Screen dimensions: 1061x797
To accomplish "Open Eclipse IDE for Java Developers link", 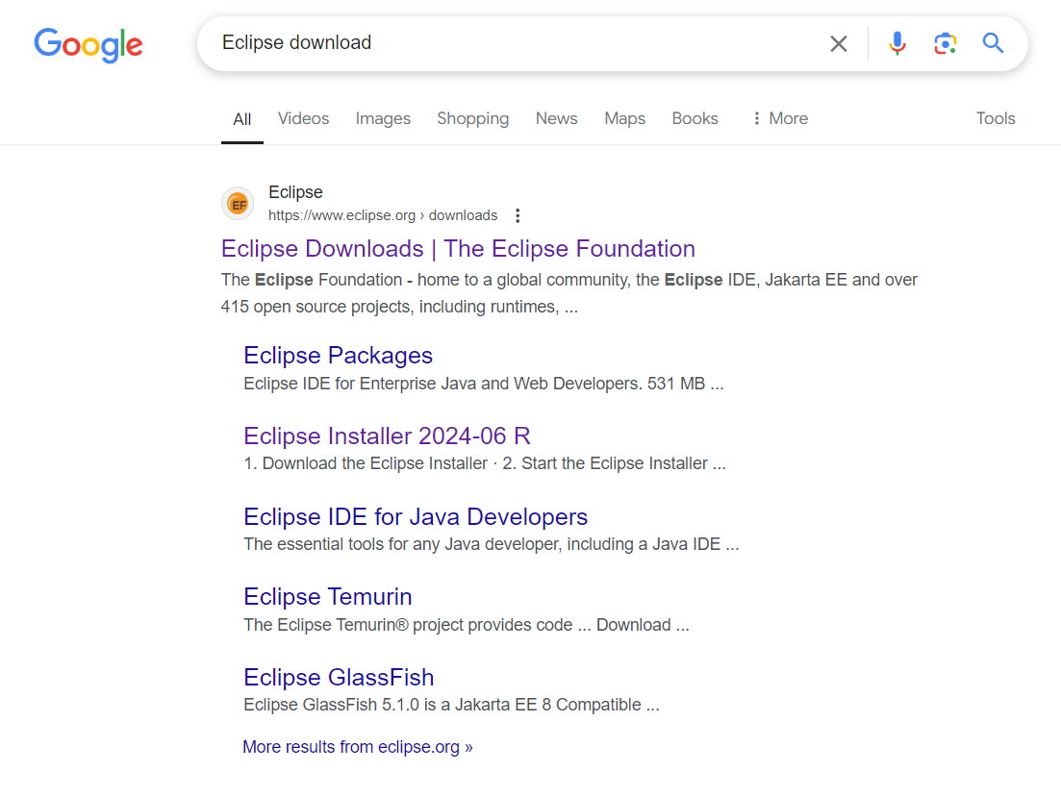I will [x=416, y=516].
